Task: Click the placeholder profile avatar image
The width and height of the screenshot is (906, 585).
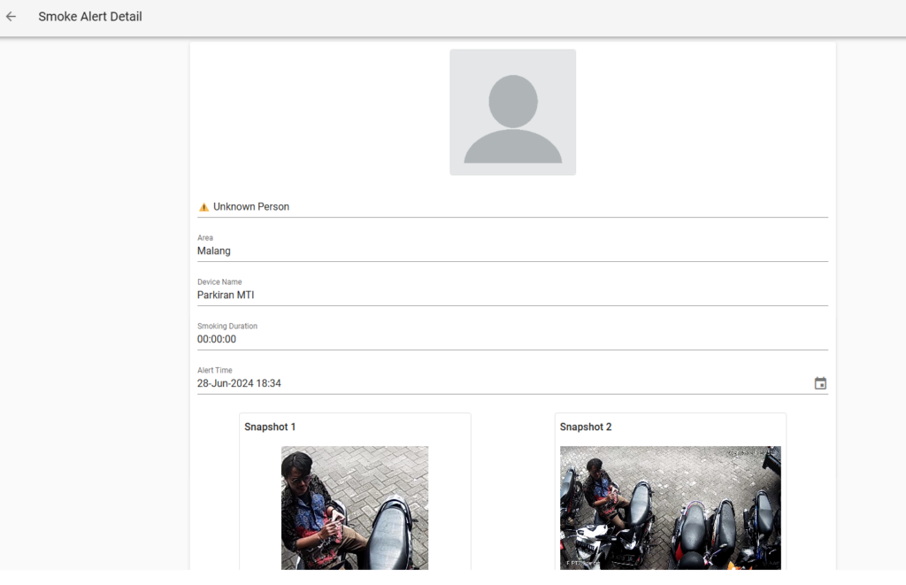Action: (512, 112)
